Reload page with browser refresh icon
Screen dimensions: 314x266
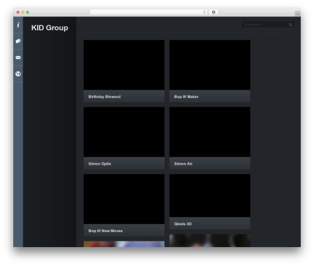(x=204, y=12)
